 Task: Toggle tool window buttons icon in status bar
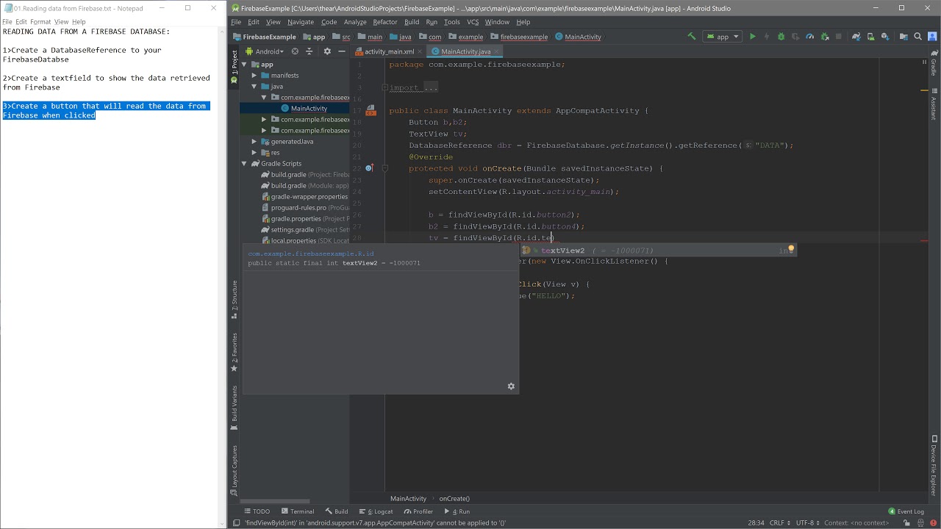[236, 523]
